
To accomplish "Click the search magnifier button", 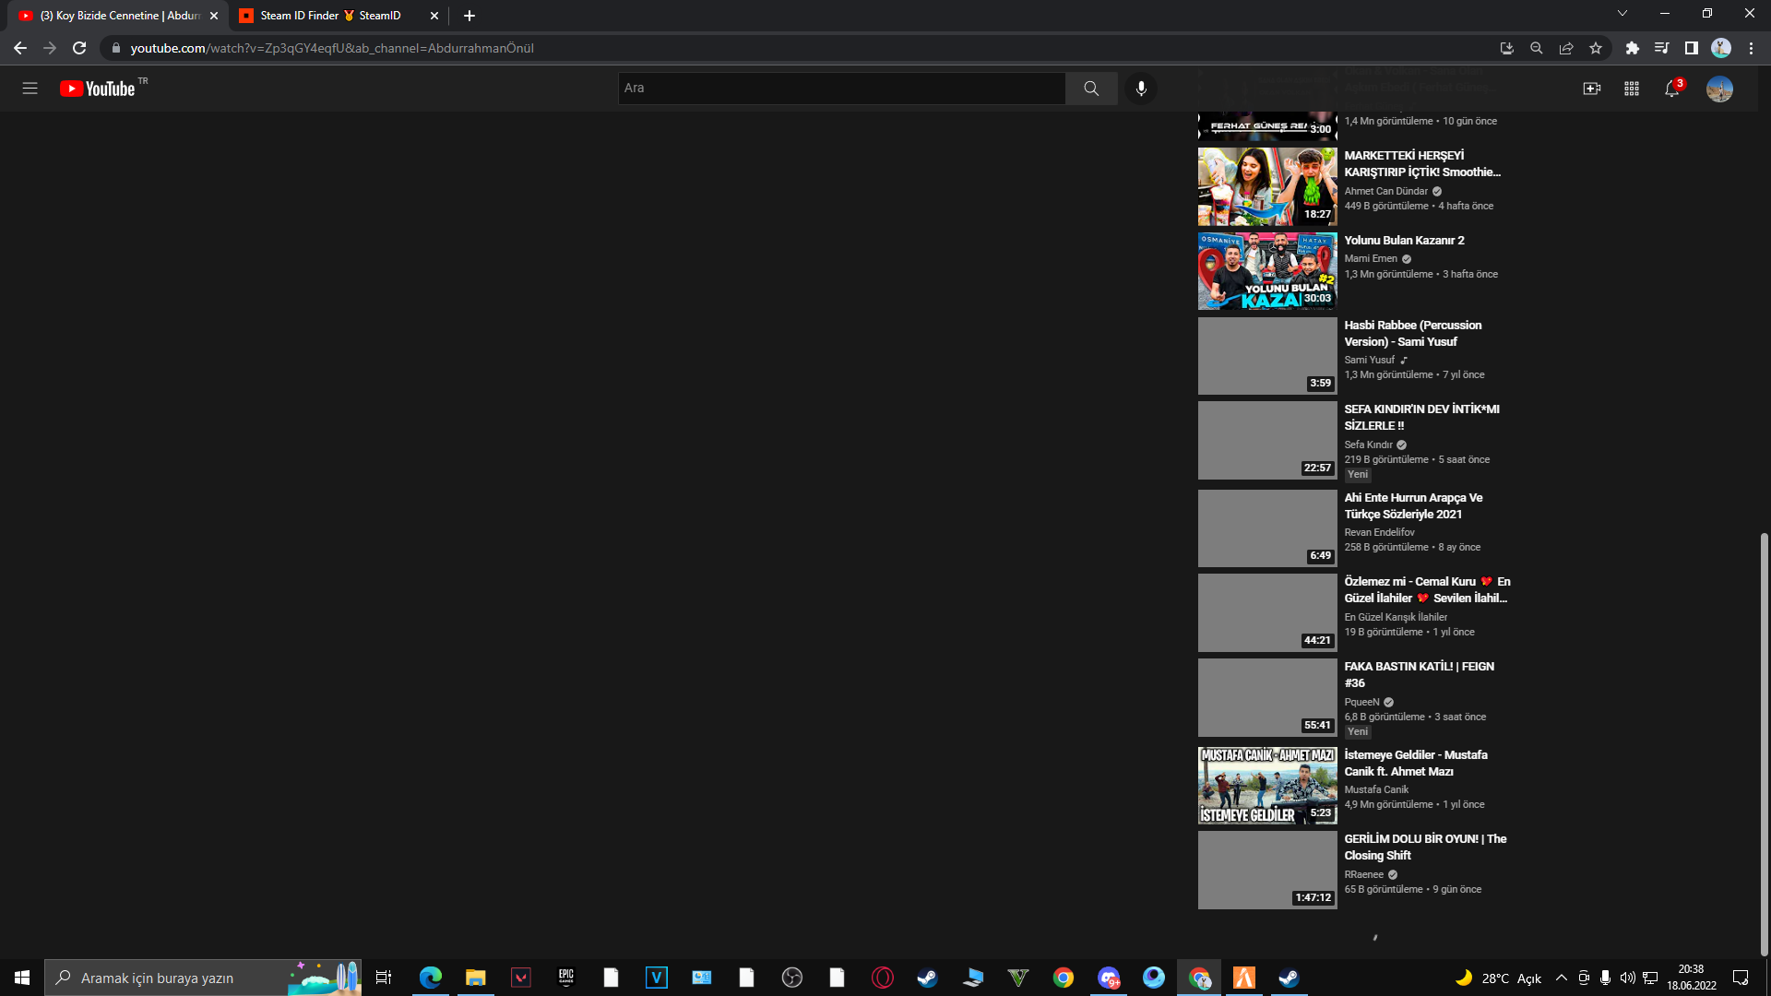I will [1091, 89].
